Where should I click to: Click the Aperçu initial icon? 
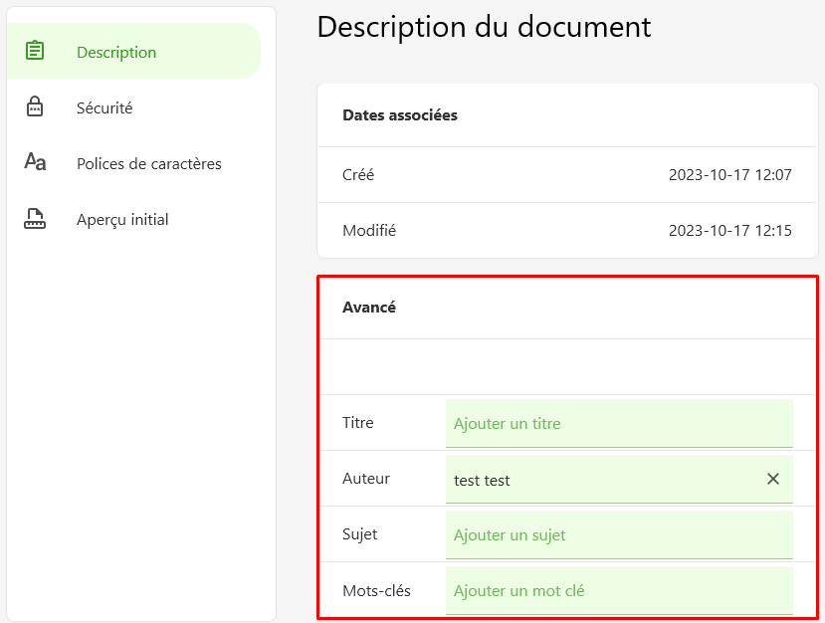pyautogui.click(x=35, y=218)
